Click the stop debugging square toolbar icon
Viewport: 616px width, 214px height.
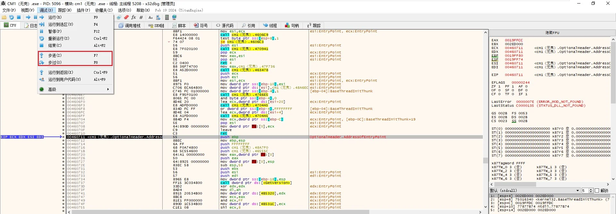(19, 17)
